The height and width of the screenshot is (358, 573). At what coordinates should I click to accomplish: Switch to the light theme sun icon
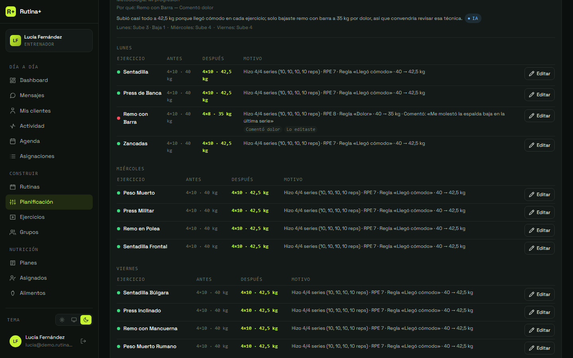[x=62, y=320]
